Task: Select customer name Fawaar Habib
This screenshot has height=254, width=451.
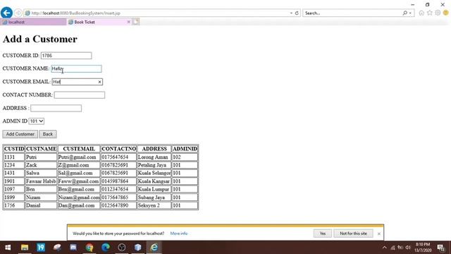Action: (x=41, y=181)
